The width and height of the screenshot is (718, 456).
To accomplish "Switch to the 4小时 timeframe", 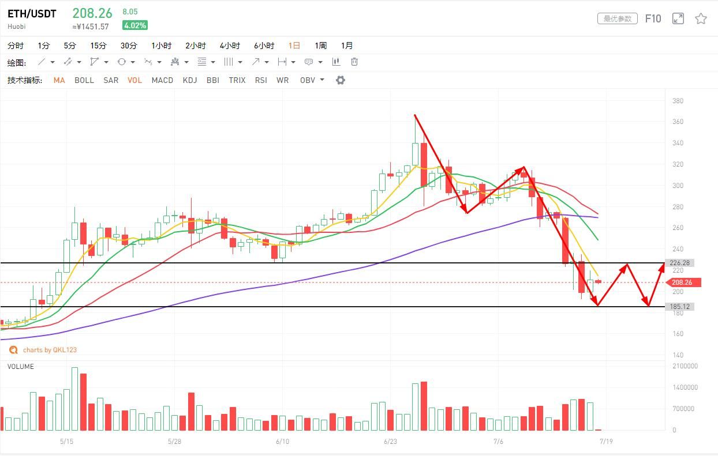I will (x=230, y=46).
